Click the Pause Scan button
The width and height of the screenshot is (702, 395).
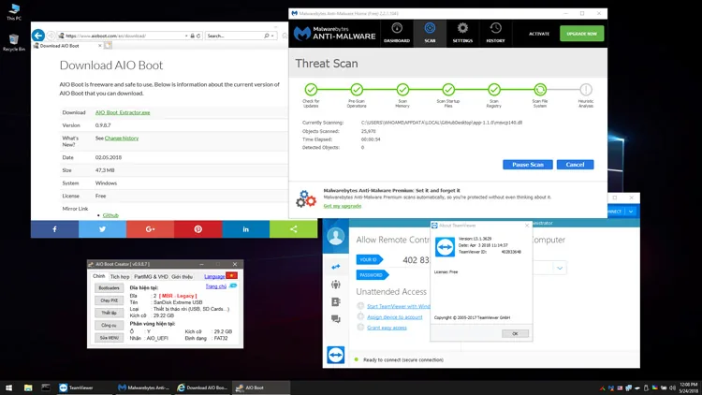coord(527,165)
